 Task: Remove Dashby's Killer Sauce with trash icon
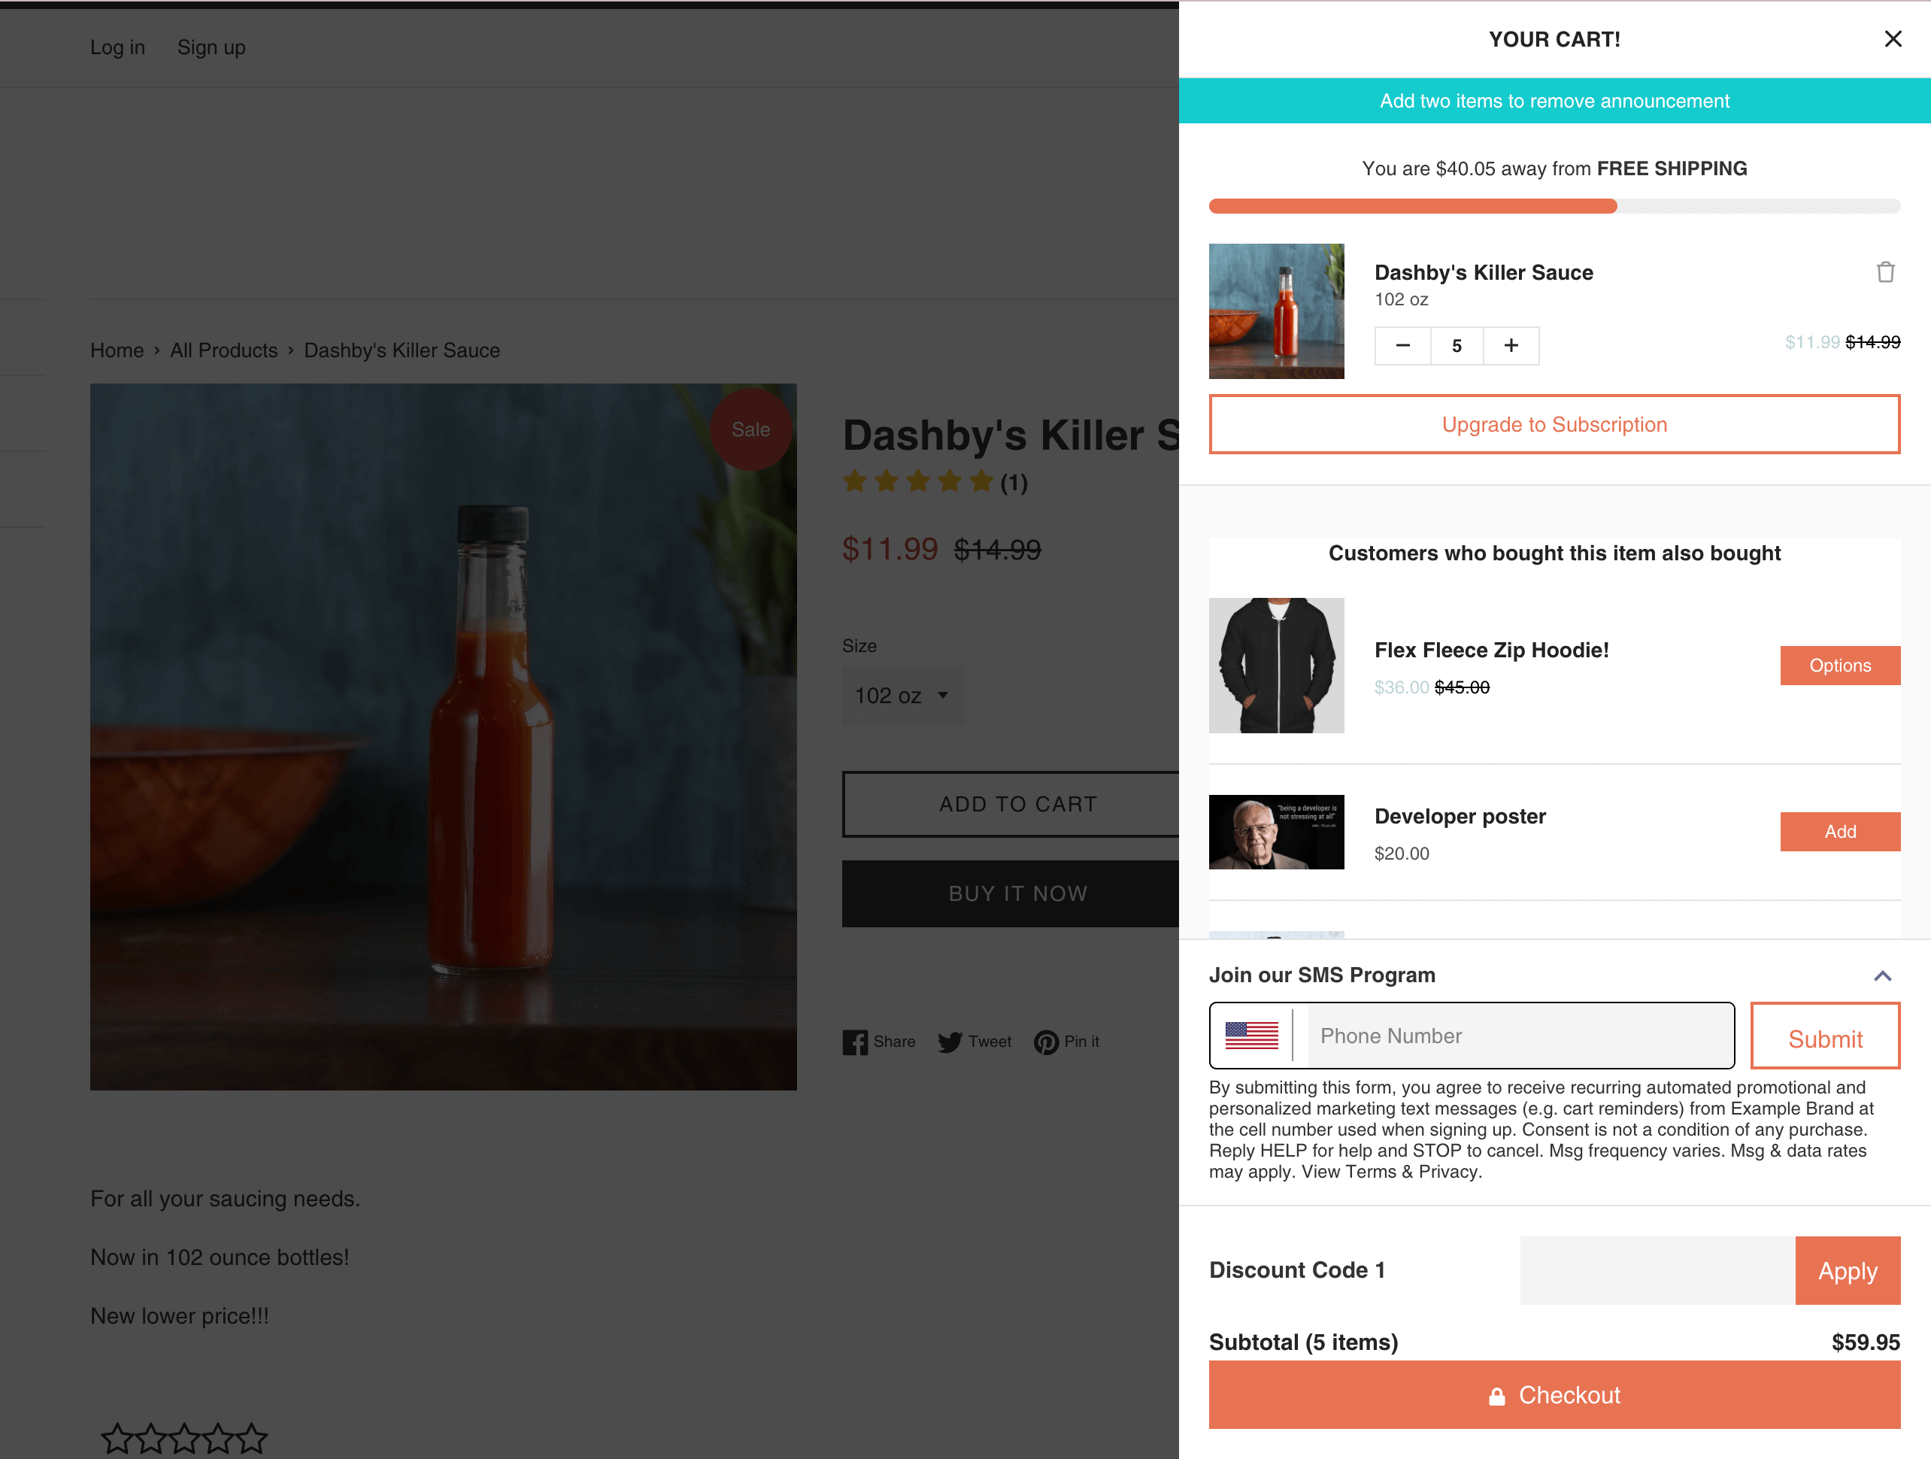click(x=1884, y=272)
